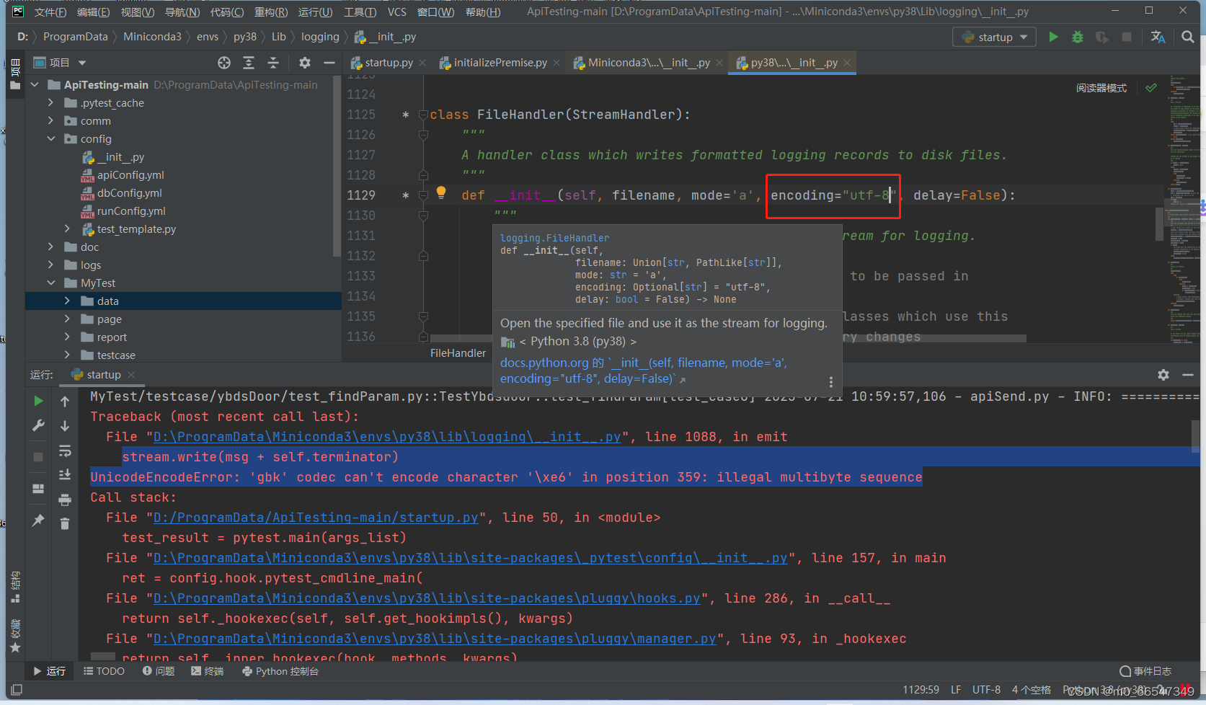1206x705 pixels.
Task: Open the translation tool icon near the run controls
Action: click(1158, 36)
